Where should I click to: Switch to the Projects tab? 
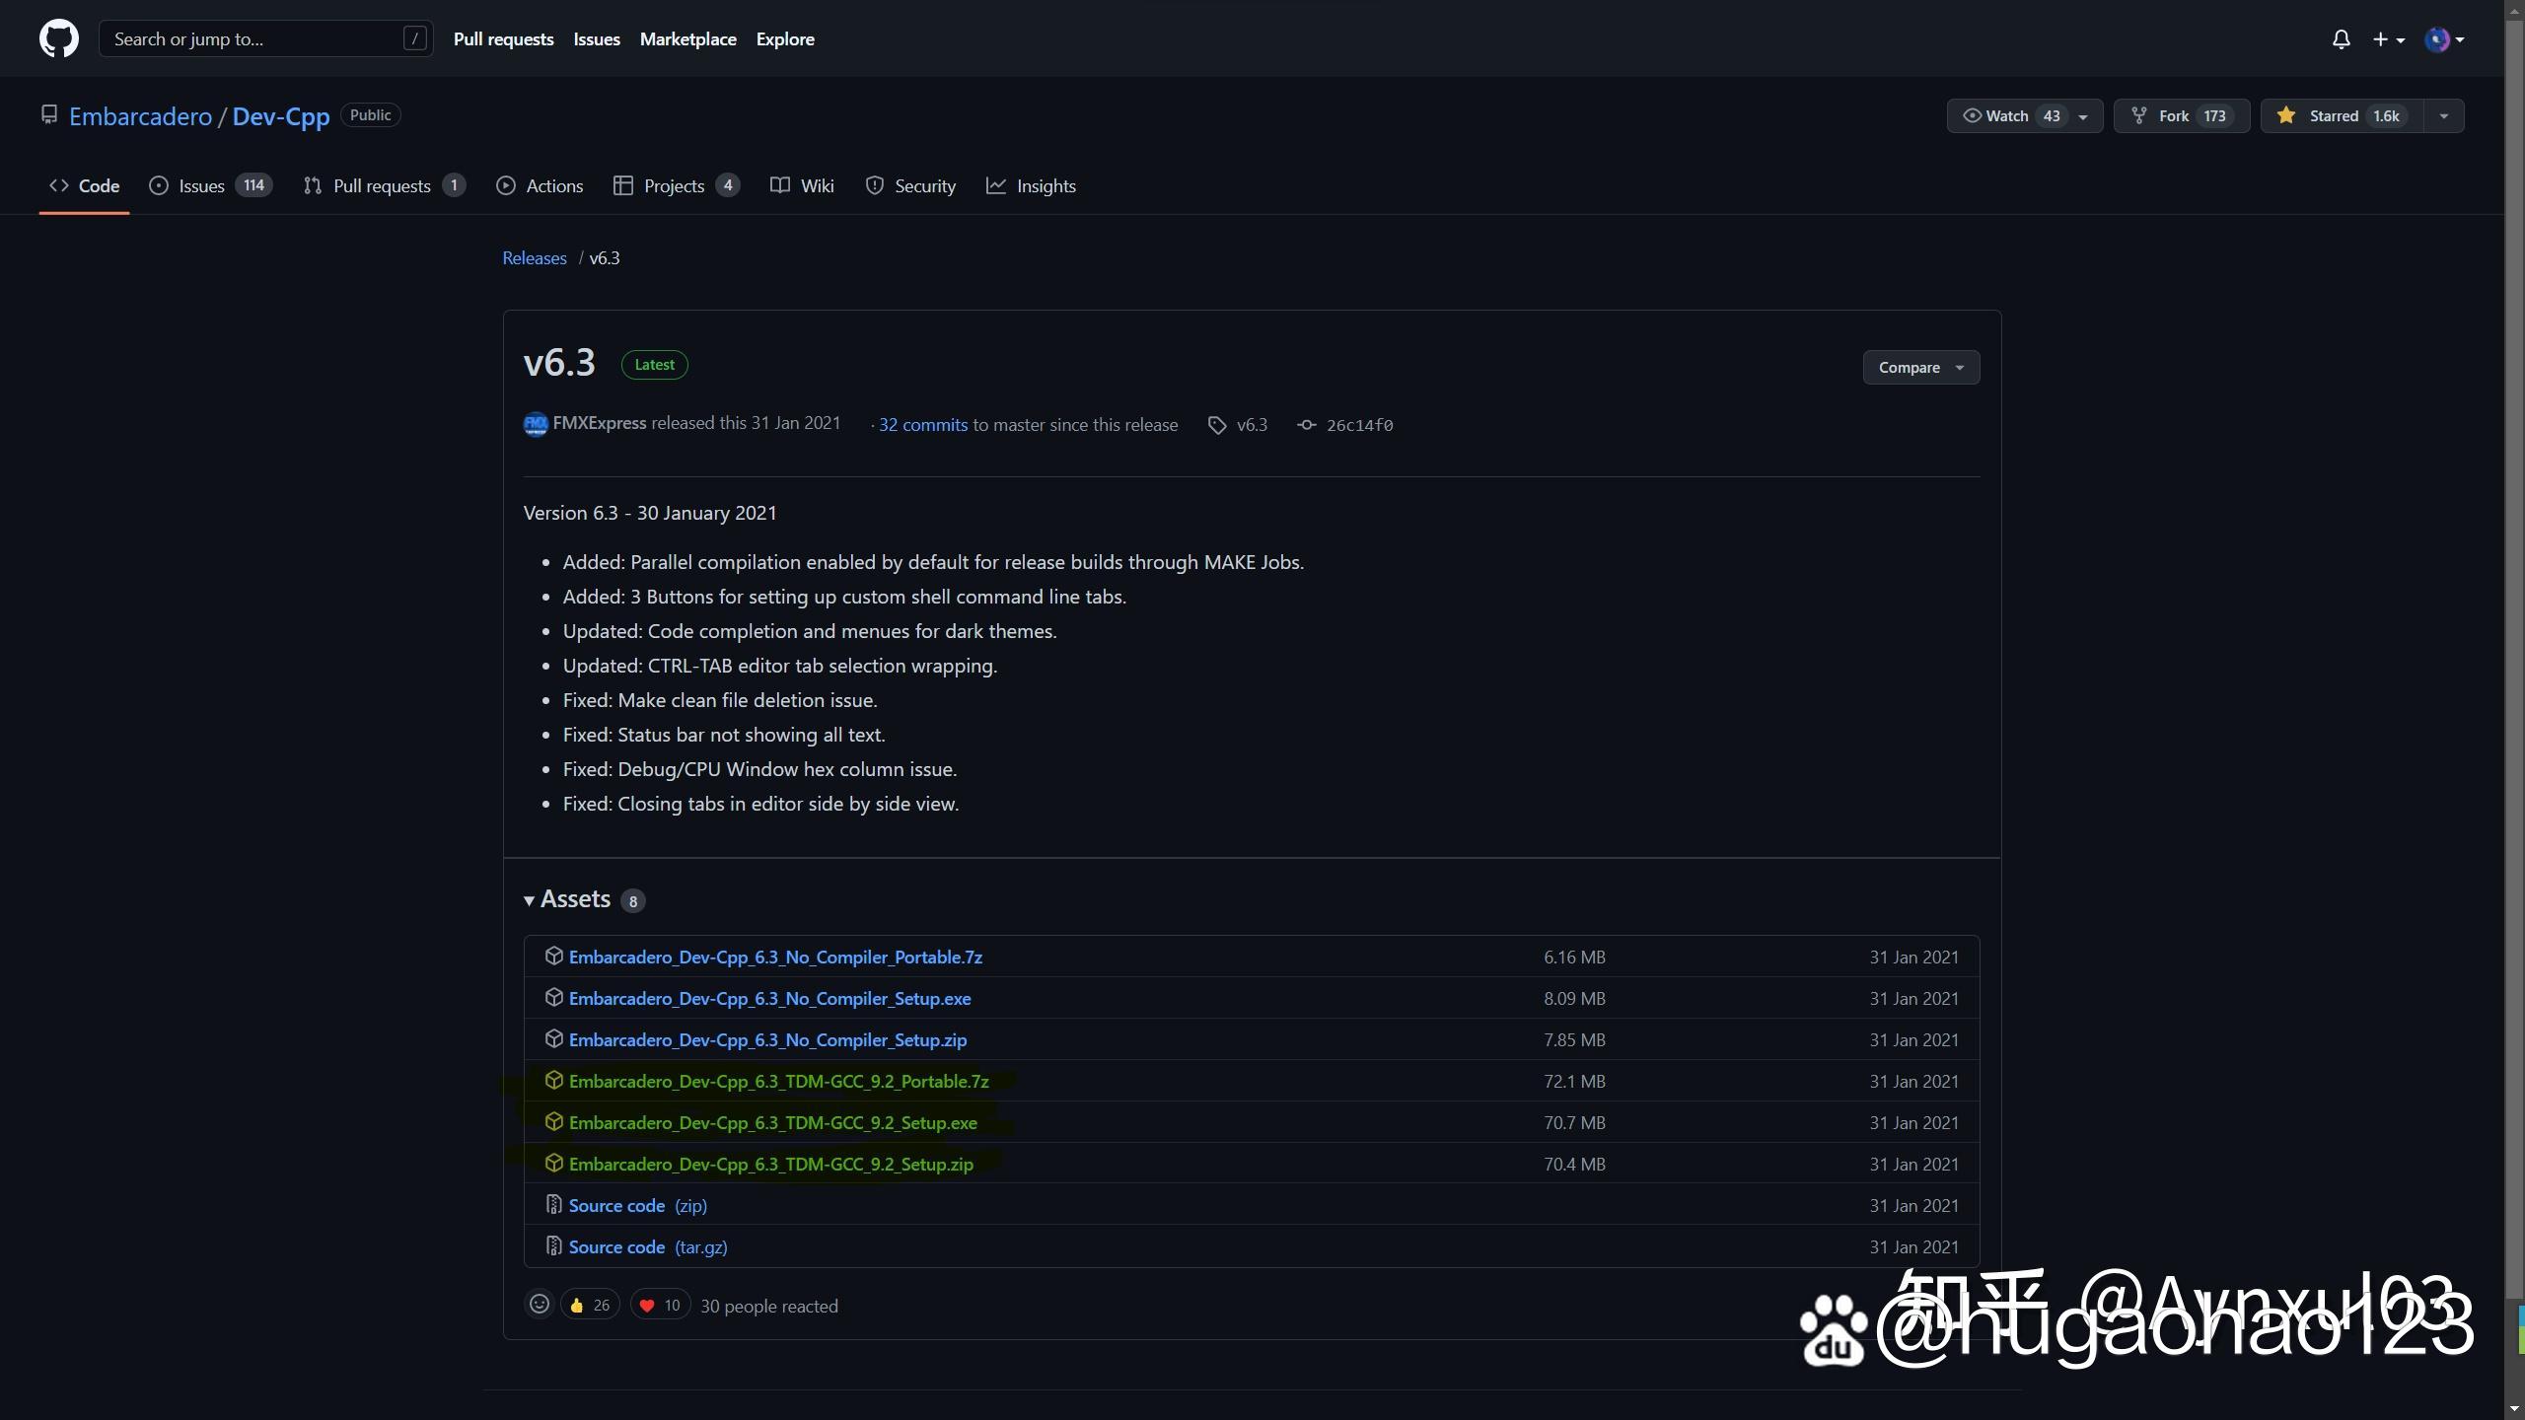[676, 185]
